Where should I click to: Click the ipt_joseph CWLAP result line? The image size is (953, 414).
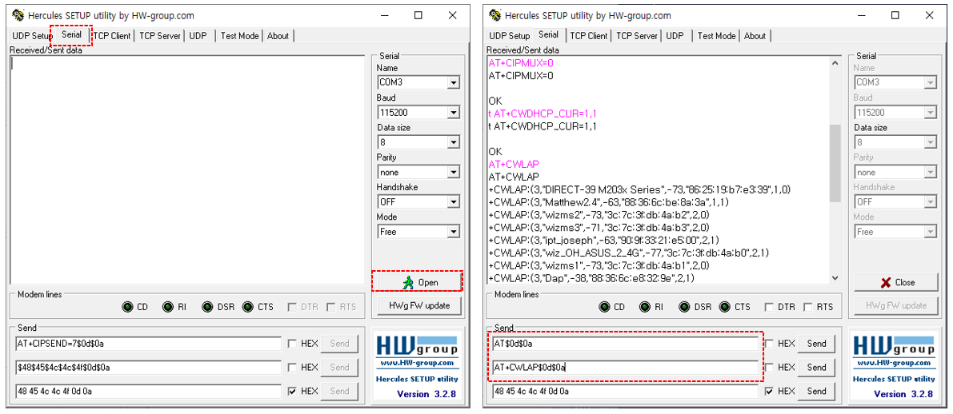(603, 241)
